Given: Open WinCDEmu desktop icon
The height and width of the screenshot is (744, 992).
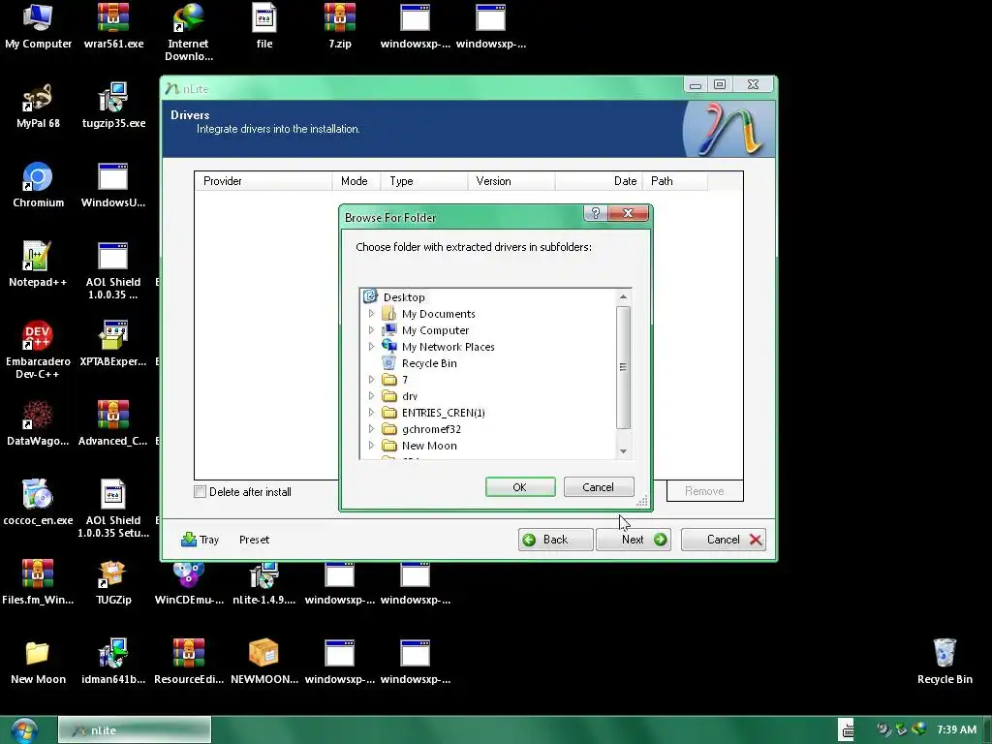Looking at the screenshot, I should pyautogui.click(x=189, y=584).
